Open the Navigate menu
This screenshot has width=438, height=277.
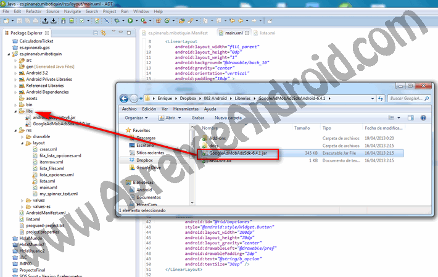click(x=72, y=12)
